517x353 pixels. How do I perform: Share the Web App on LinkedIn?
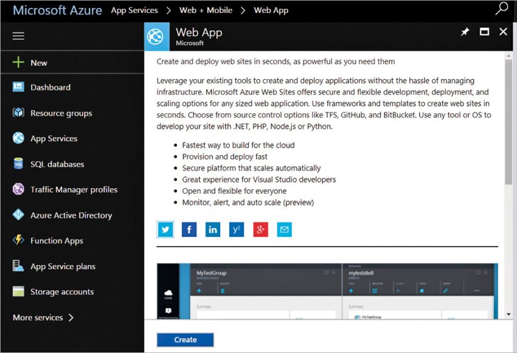click(212, 229)
